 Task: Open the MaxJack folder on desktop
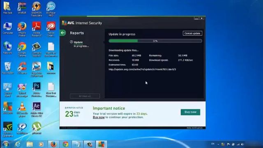7,7
